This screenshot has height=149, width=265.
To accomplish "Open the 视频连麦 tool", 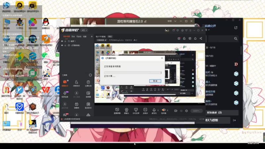I will 65,94.
